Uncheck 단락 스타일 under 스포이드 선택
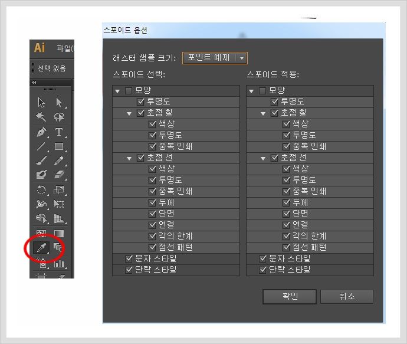 point(129,270)
